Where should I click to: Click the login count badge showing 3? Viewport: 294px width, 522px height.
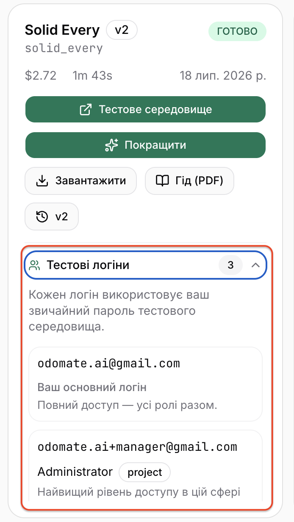(x=230, y=265)
